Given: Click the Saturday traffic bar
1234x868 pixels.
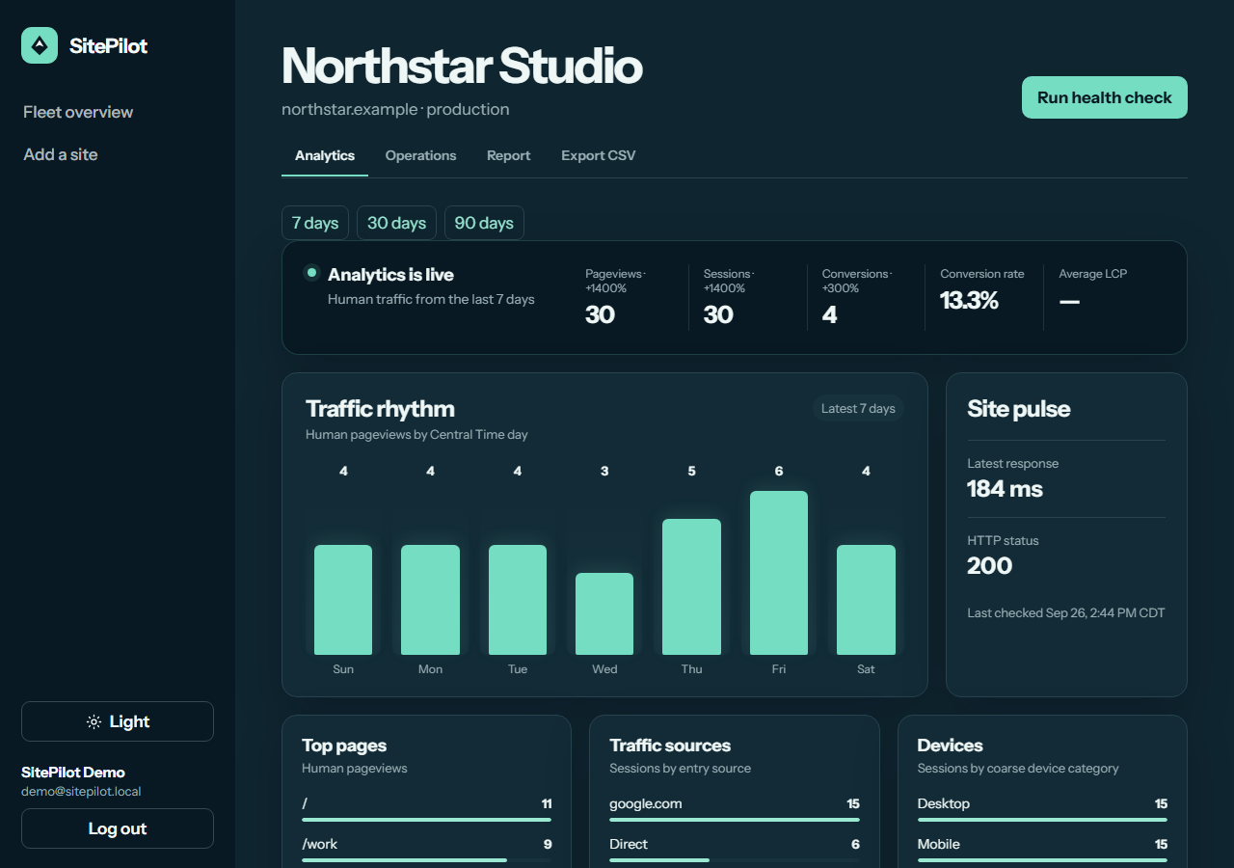Looking at the screenshot, I should tap(866, 600).
